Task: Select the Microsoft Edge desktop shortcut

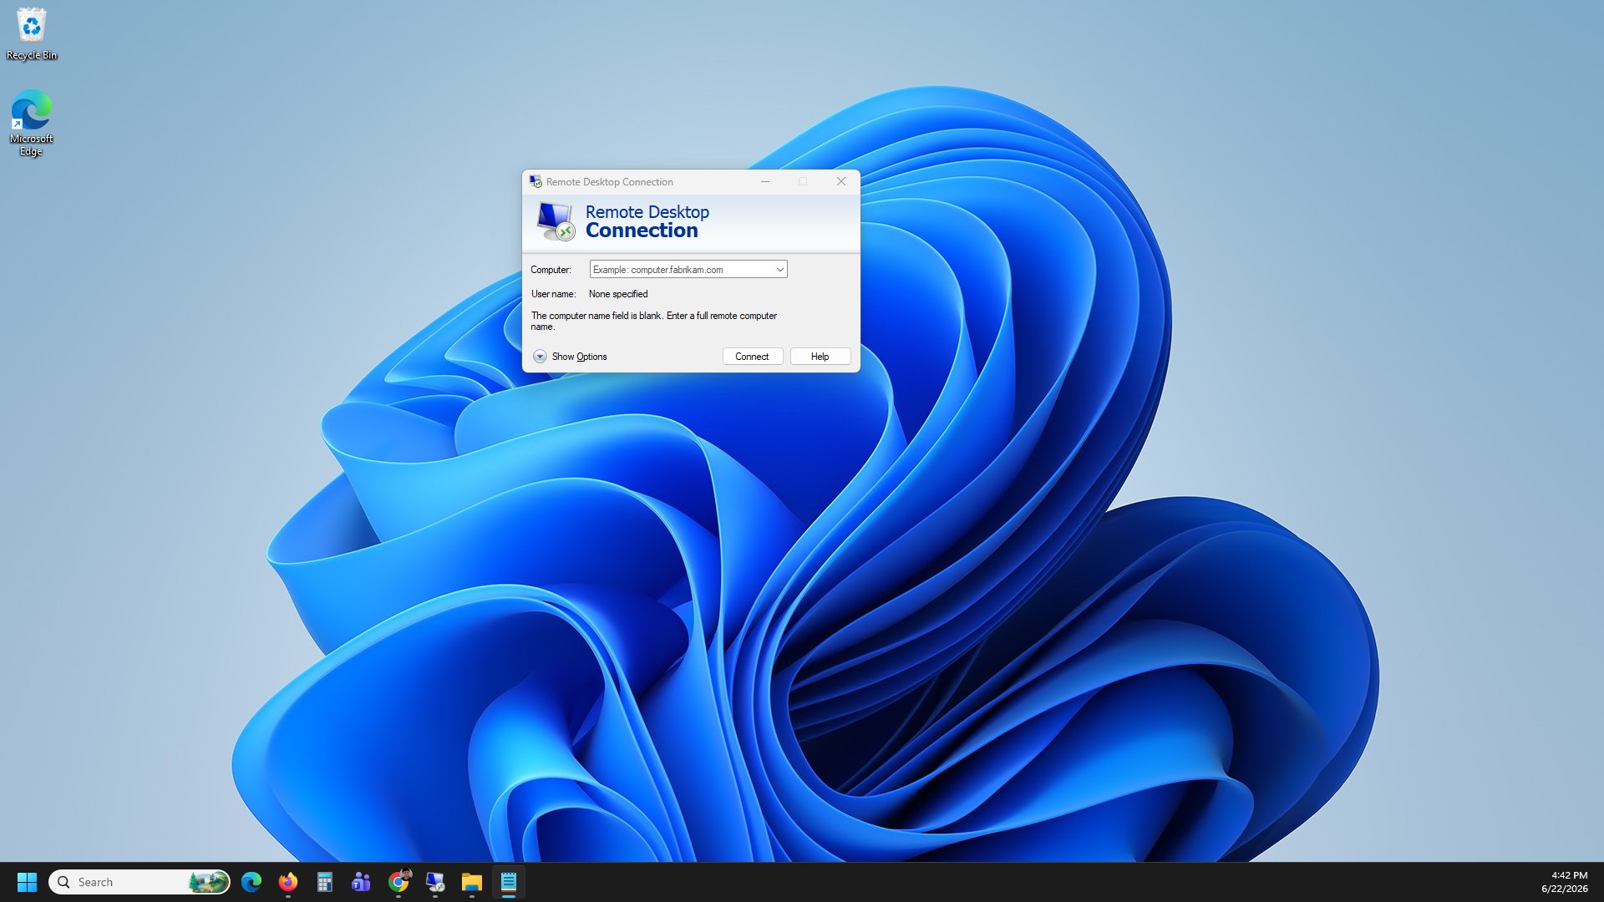Action: [31, 123]
